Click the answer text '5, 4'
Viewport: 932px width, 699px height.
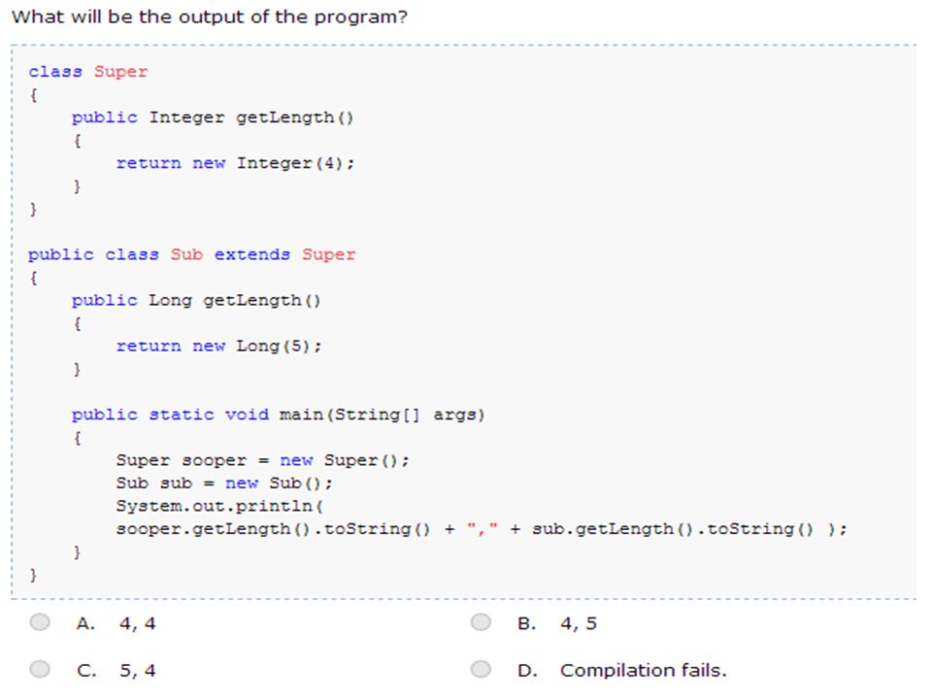[137, 671]
